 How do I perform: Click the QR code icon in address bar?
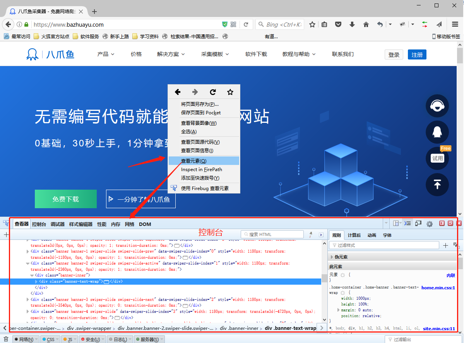point(233,24)
